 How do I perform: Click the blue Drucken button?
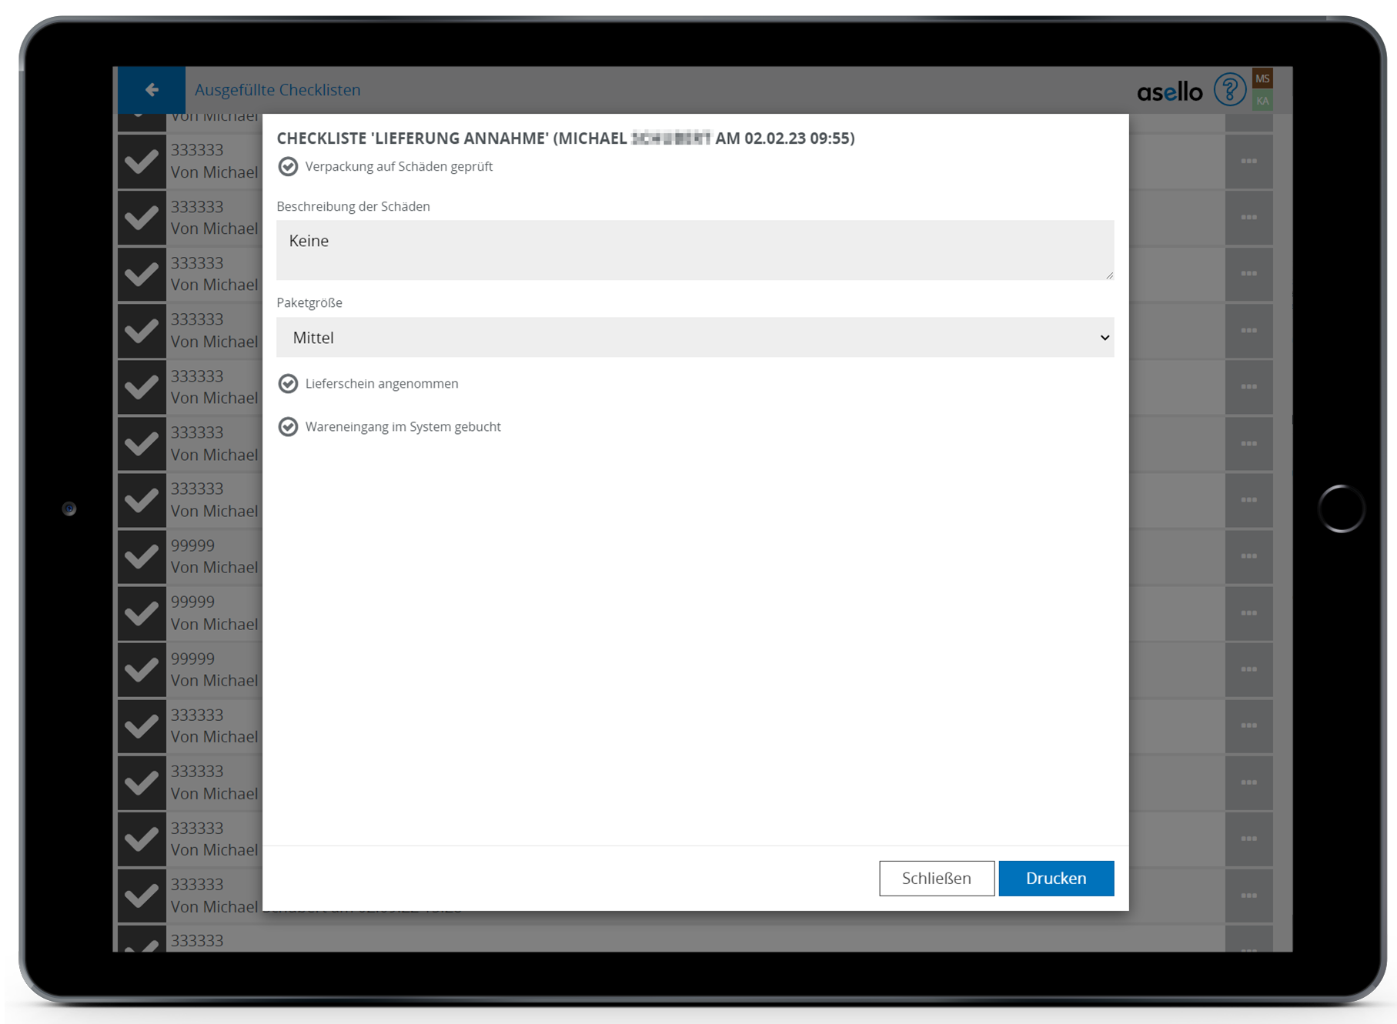tap(1055, 879)
